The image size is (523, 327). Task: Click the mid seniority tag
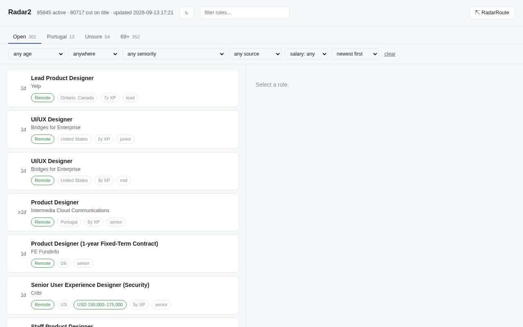124,180
